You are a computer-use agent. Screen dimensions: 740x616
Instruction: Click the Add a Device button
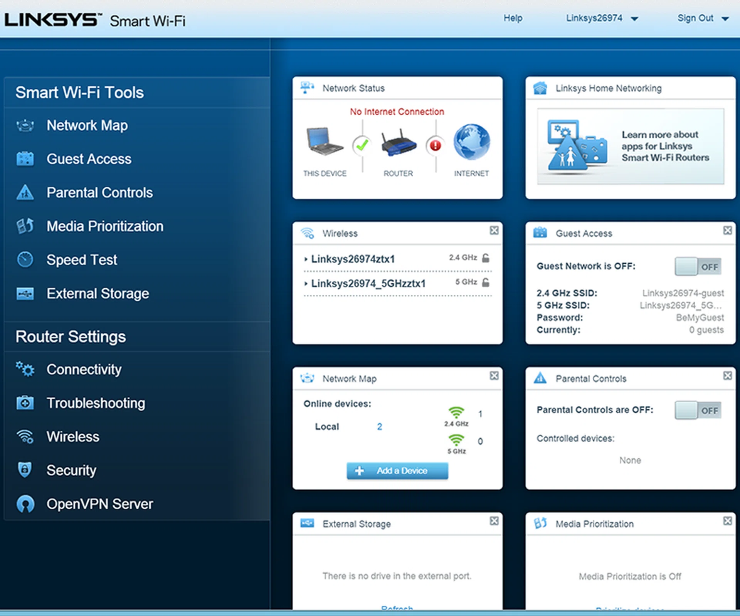point(397,471)
